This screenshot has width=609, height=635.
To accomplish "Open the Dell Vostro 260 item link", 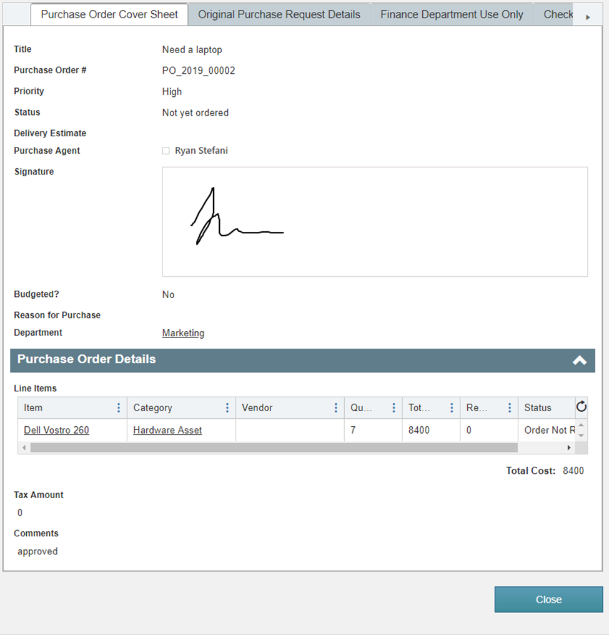I will click(56, 430).
